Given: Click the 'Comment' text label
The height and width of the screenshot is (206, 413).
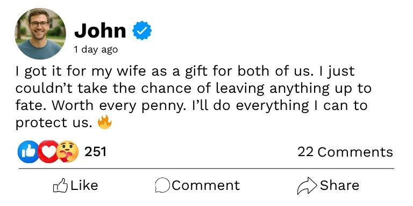Looking at the screenshot, I should pyautogui.click(x=206, y=185).
